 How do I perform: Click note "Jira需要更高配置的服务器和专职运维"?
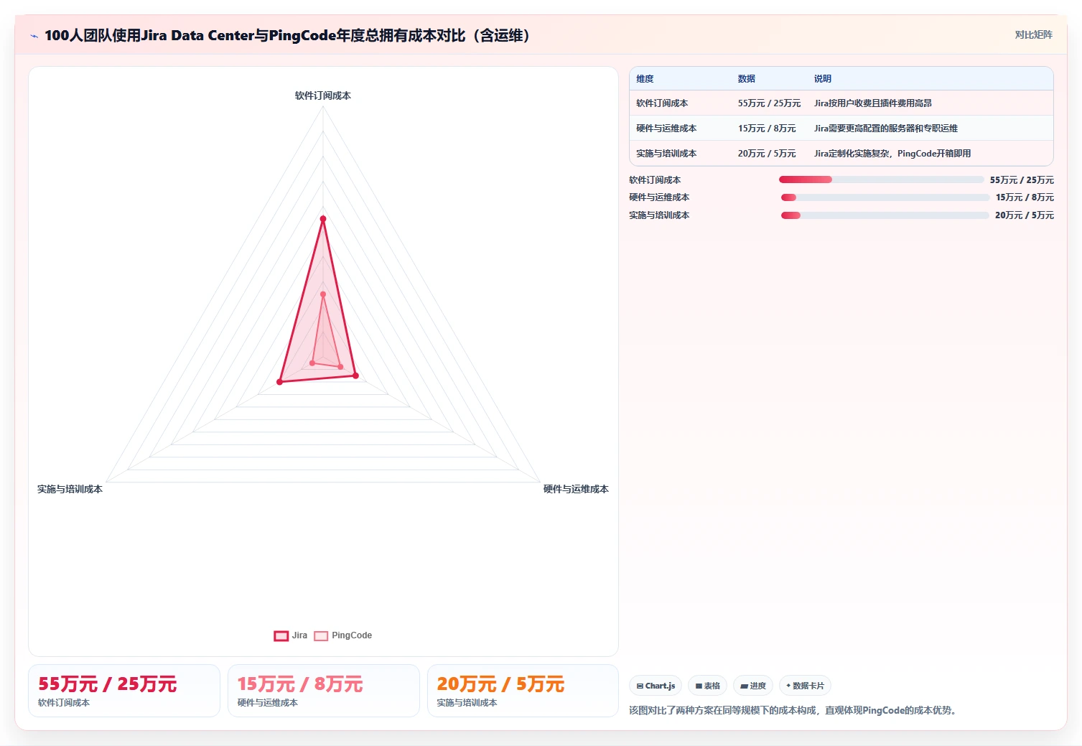click(x=886, y=129)
